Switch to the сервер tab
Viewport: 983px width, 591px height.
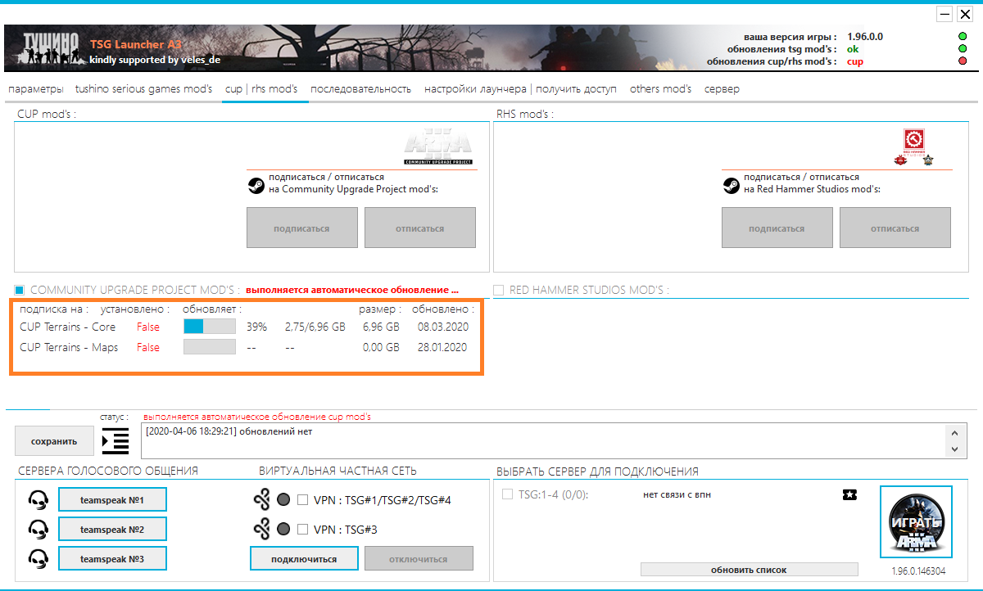click(x=722, y=88)
